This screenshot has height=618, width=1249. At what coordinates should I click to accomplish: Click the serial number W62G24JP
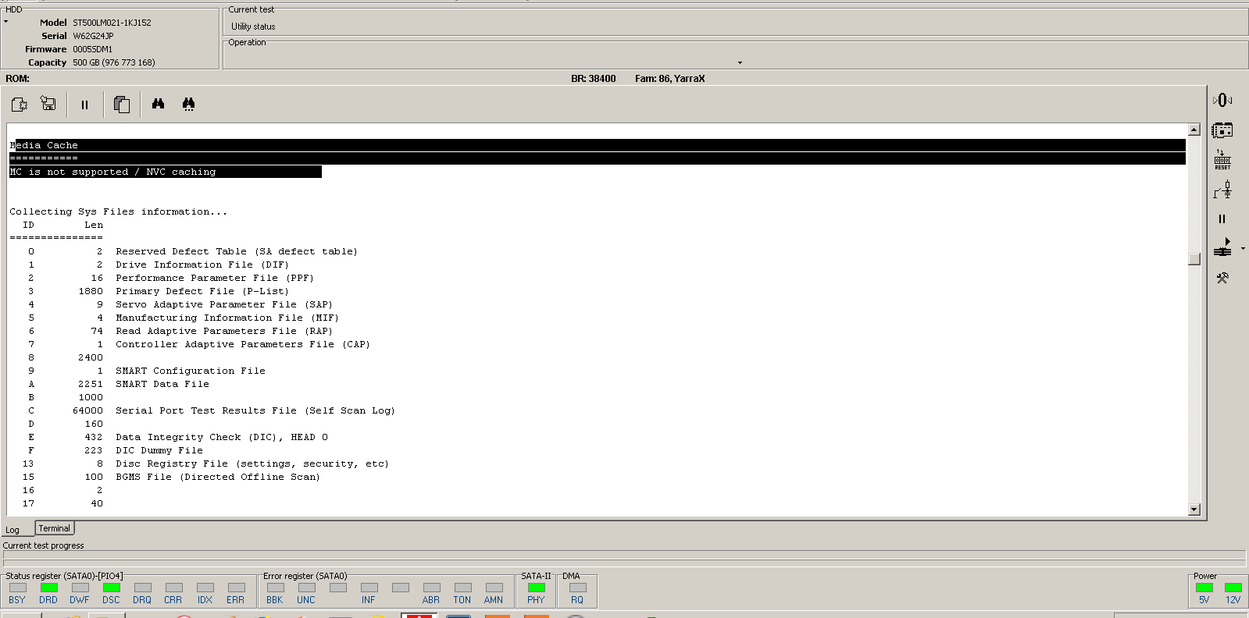click(x=93, y=36)
